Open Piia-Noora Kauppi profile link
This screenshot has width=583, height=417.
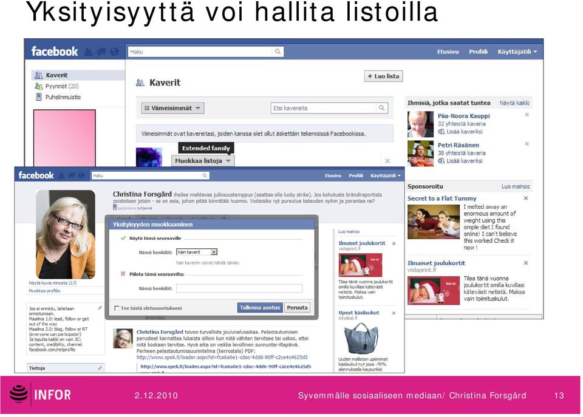pos(463,116)
